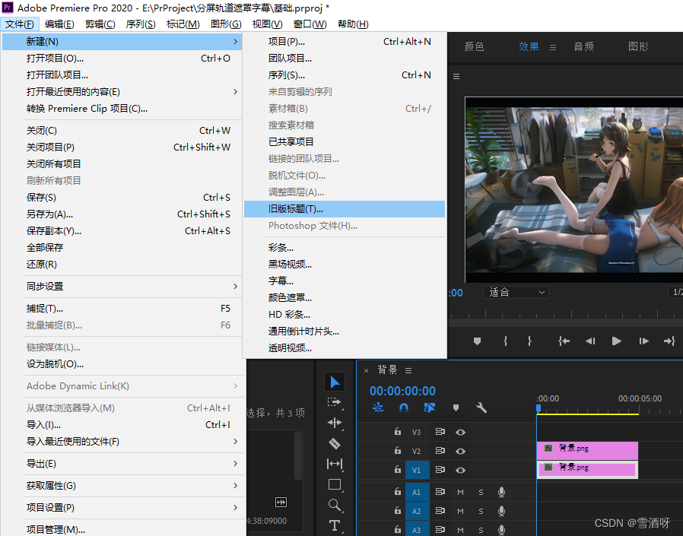683x536 pixels.
Task: Step forward one frame
Action: [643, 341]
